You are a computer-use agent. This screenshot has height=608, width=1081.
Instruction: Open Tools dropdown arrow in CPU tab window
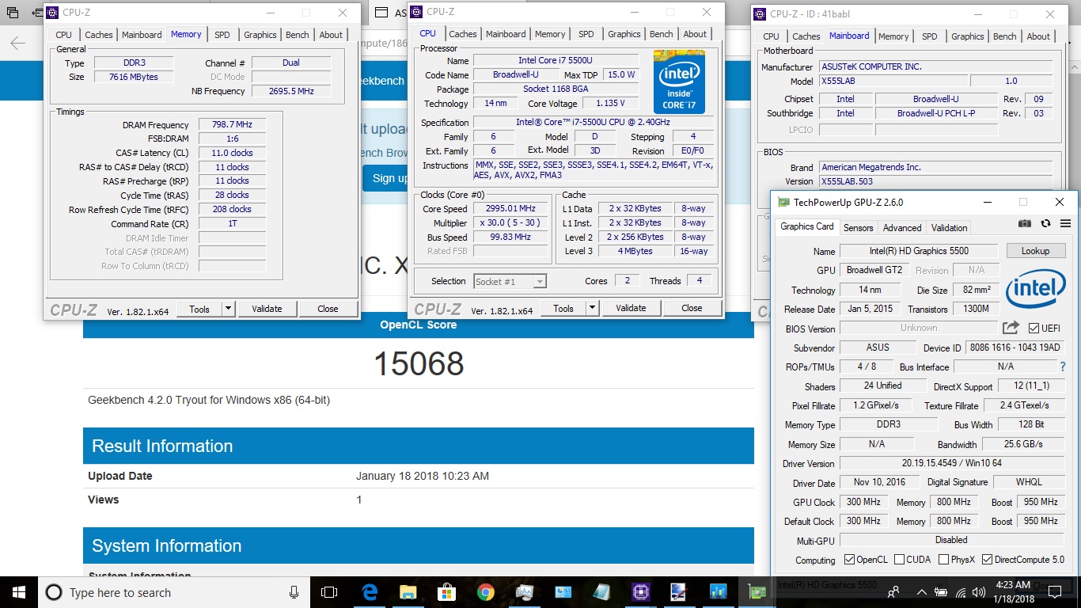pyautogui.click(x=592, y=308)
